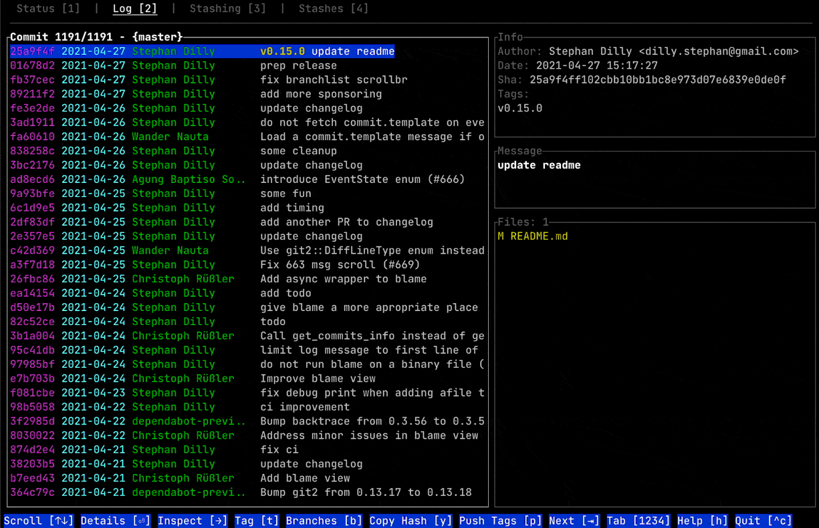The image size is (819, 528).
Task: Switch to the Log [2] tab
Action: pos(134,9)
